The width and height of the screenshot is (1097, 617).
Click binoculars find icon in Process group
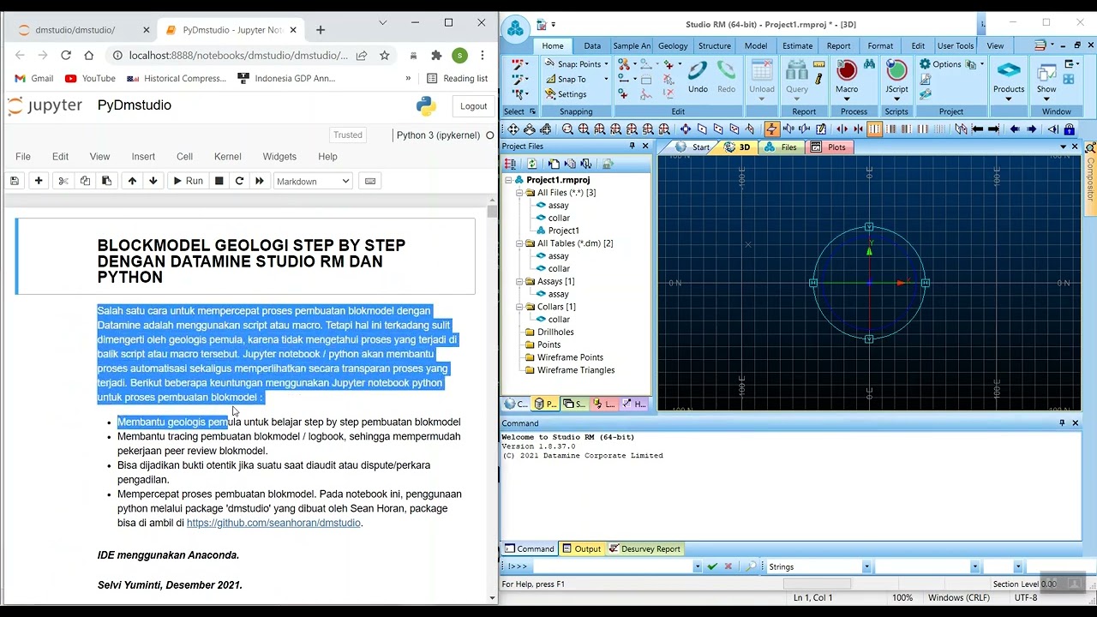[x=869, y=64]
